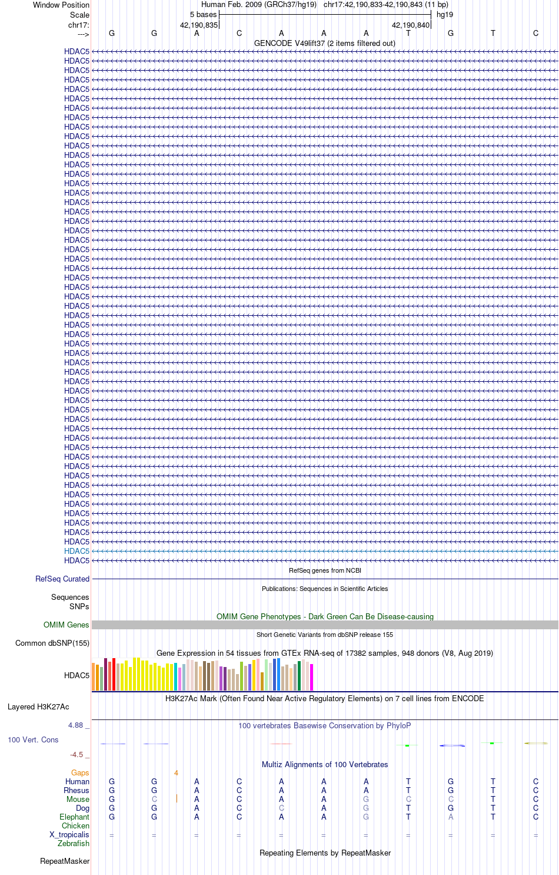Select the Rhesus alignment row label
559x875 pixels.
click(76, 791)
